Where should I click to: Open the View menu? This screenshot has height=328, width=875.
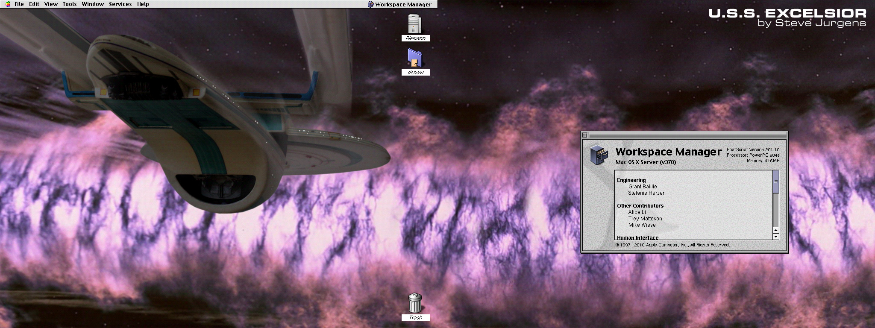51,4
